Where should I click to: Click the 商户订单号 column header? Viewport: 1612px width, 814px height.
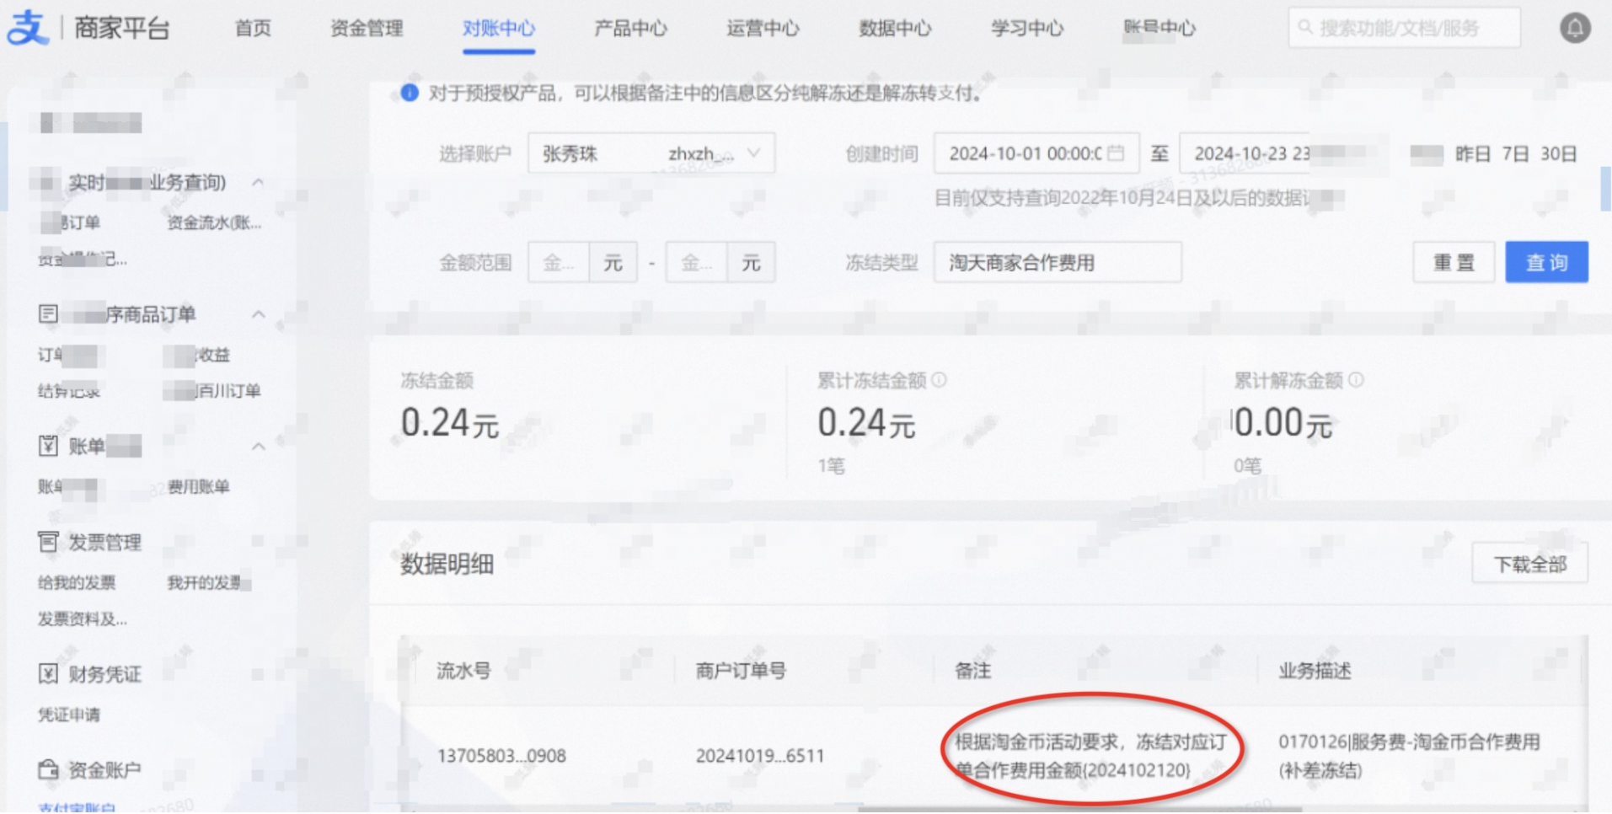[x=741, y=671]
